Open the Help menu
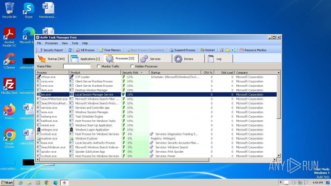Screen dimensions: 331x186 (x=85, y=43)
